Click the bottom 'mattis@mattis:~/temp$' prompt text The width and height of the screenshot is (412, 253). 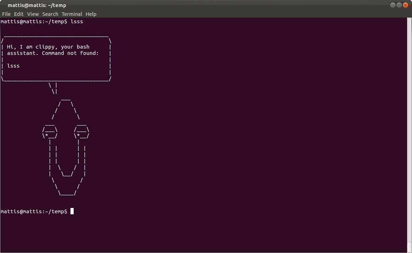pos(33,211)
